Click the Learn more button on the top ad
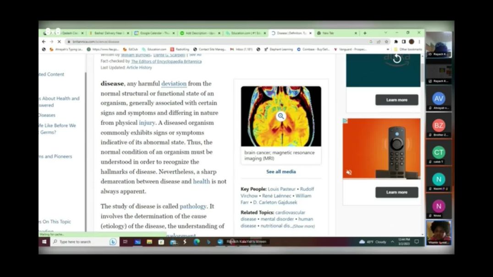This screenshot has width=493, height=277. 397,100
